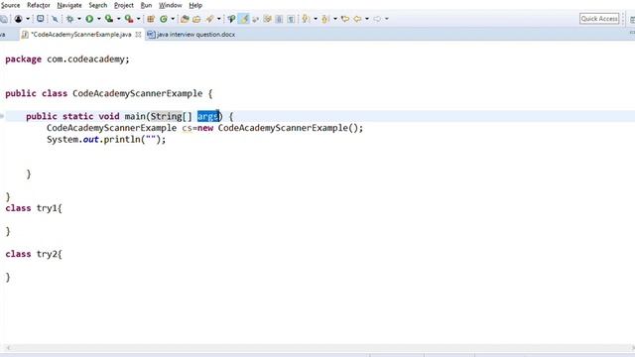This screenshot has height=357, width=635.
Task: Click the green Run button in toolbar
Action: pyautogui.click(x=89, y=19)
